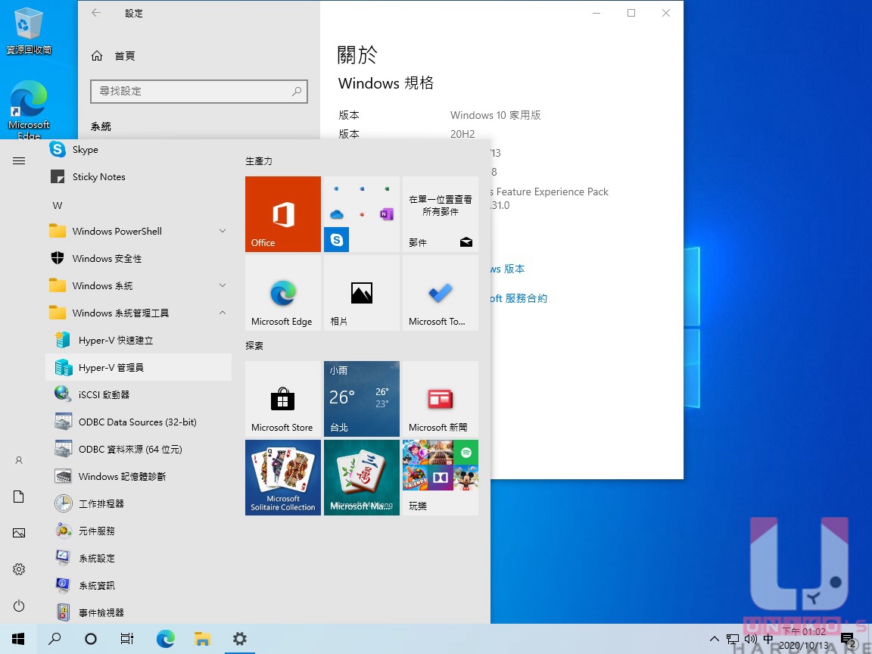Expand the Windows 系統 folder

(x=138, y=286)
